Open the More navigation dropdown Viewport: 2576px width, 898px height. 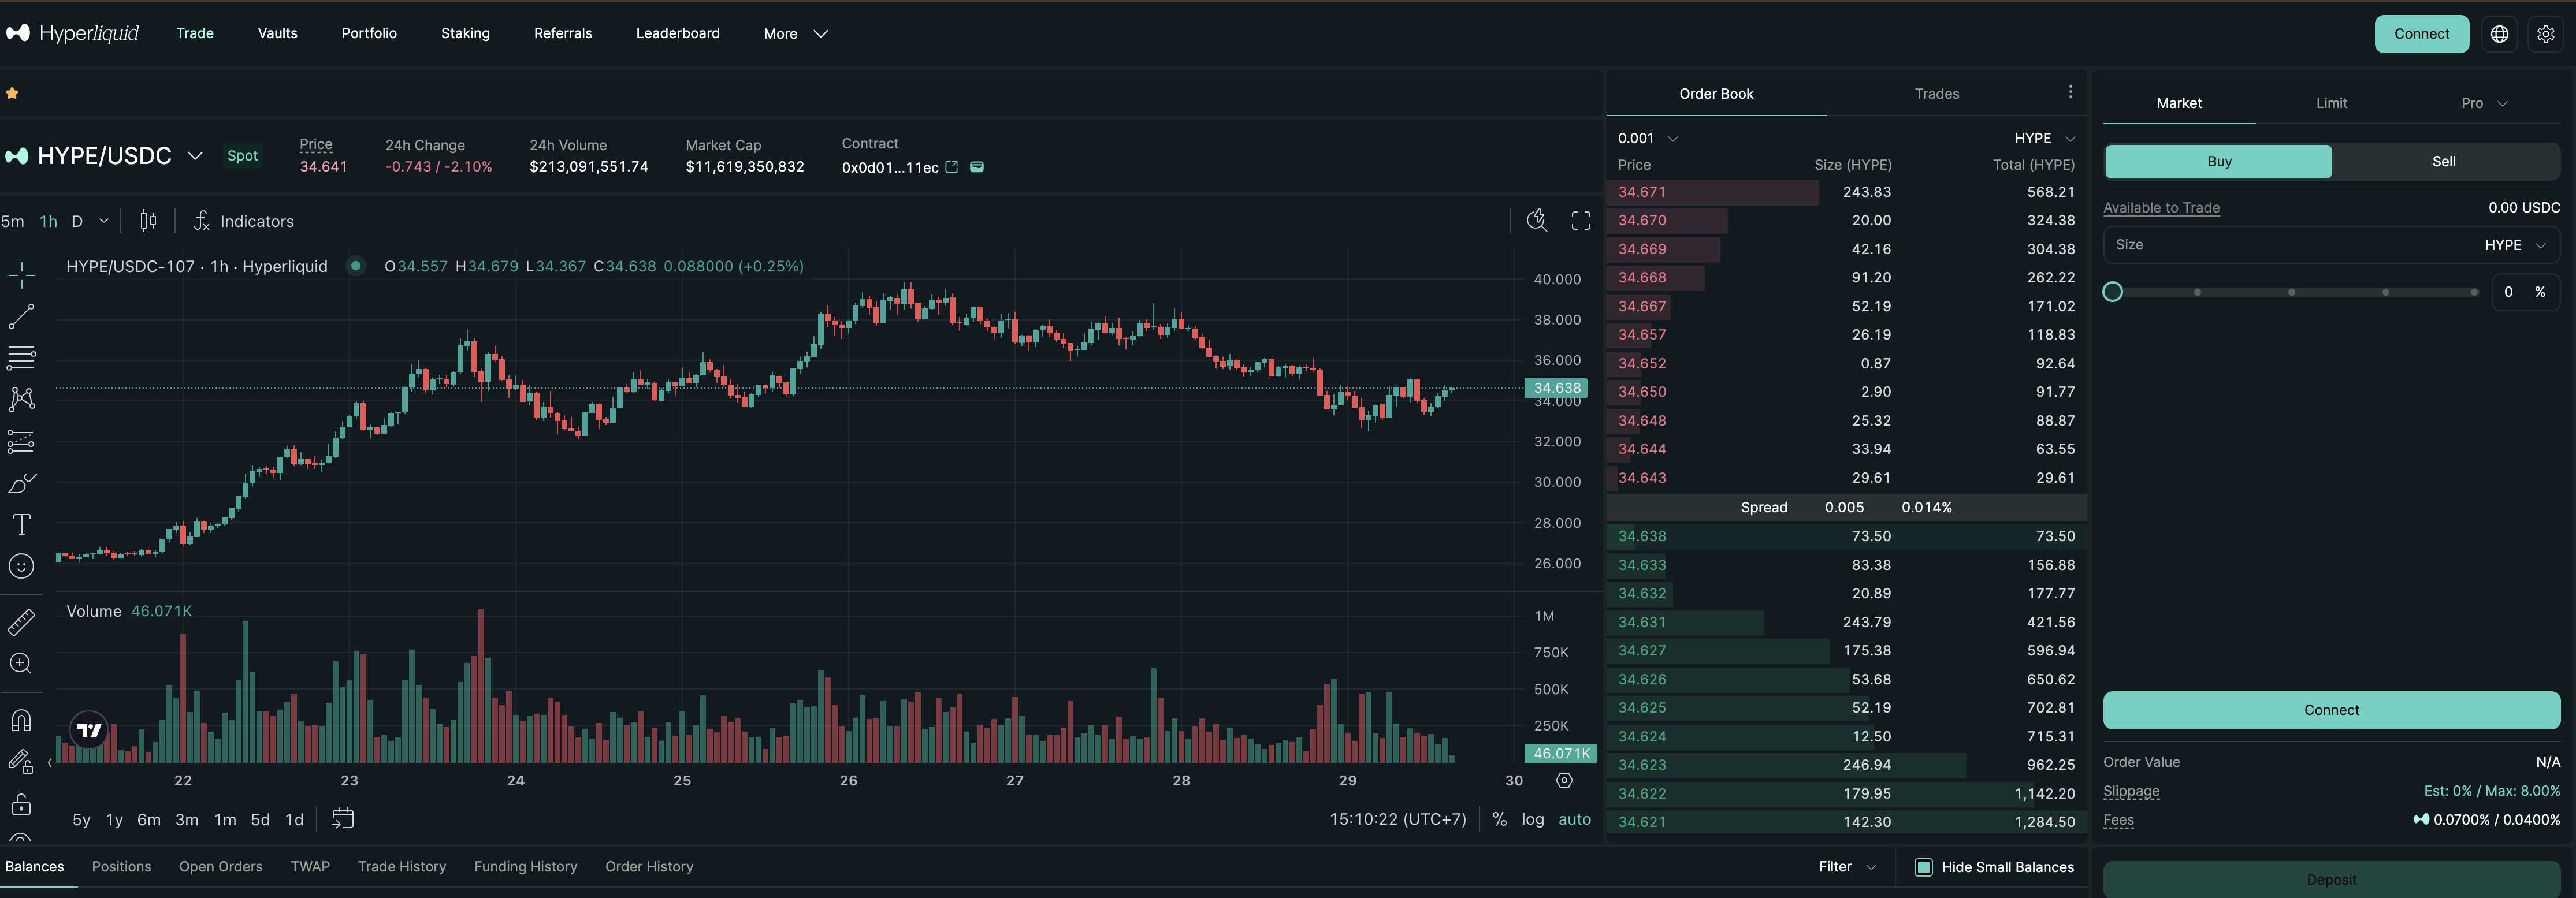tap(795, 34)
